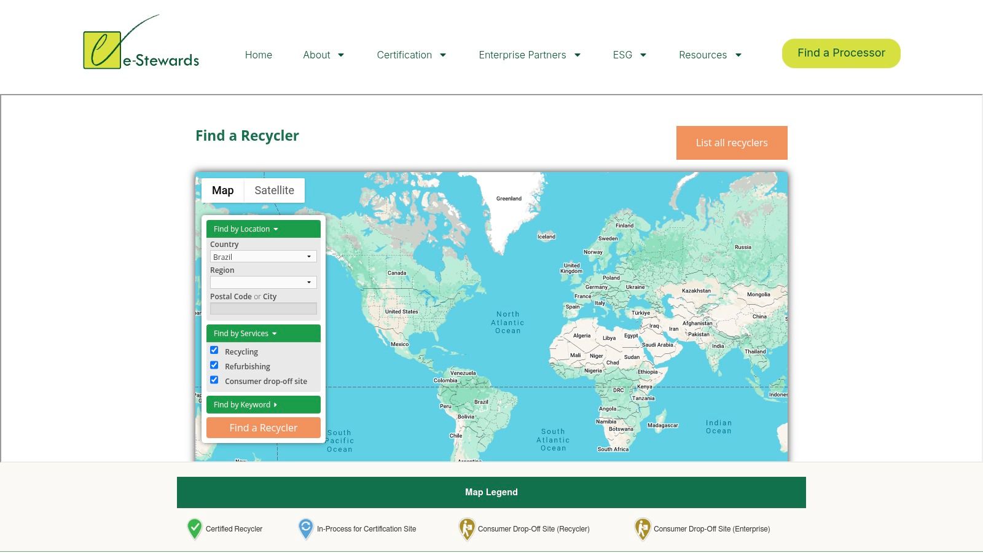This screenshot has width=983, height=553.
Task: Click the Consumer Drop-Off Site (Enterprise) icon
Action: pos(643,528)
